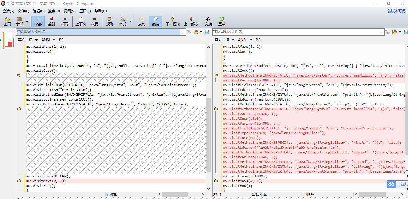The image size is (408, 199).
Task: Expand the 会话 toolbar dropdown arrow
Action: [x=27, y=22]
